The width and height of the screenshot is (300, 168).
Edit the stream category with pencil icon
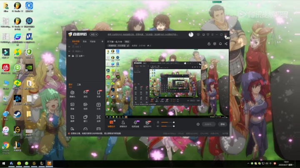128,46
